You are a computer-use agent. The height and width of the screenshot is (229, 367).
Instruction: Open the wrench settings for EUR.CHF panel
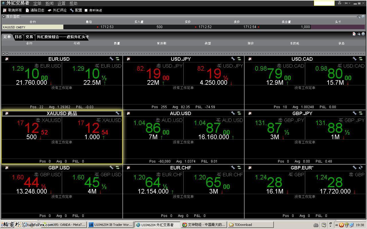tap(233, 167)
